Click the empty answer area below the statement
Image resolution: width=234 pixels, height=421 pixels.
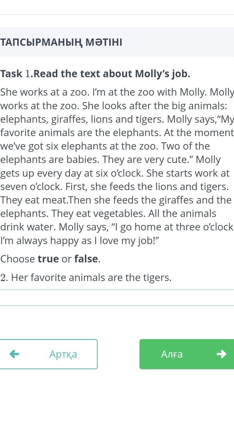pyautogui.click(x=117, y=298)
